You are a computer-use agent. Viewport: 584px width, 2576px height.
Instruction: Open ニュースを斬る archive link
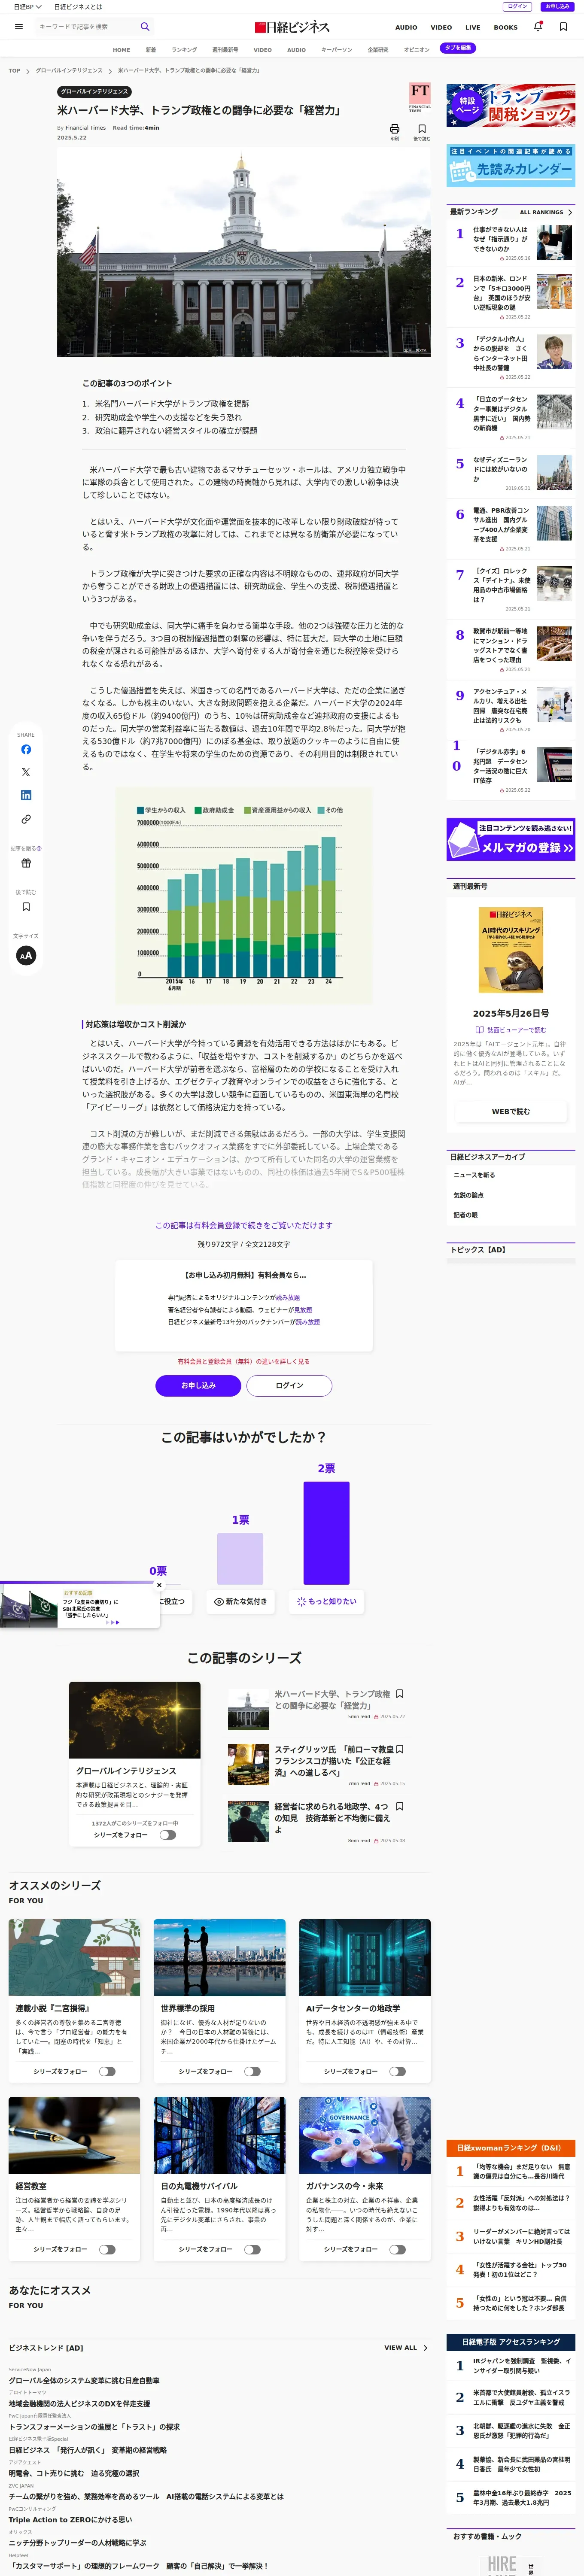click(474, 1175)
